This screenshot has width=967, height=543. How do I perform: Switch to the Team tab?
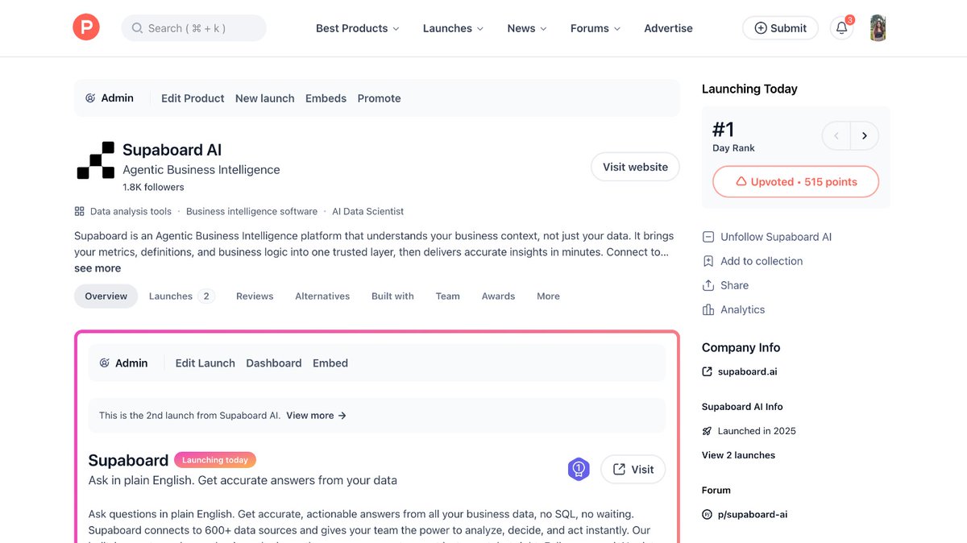[x=448, y=296]
